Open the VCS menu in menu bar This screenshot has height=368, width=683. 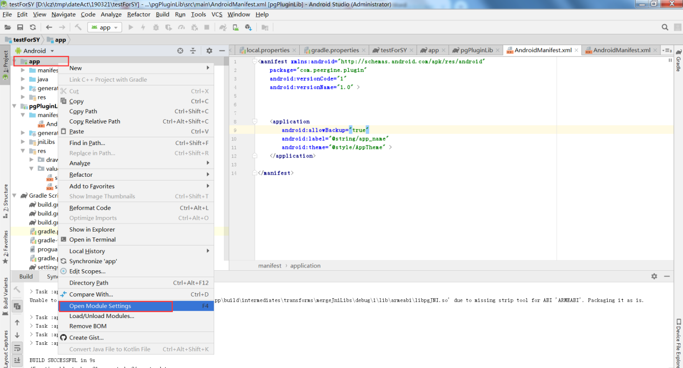click(x=217, y=15)
